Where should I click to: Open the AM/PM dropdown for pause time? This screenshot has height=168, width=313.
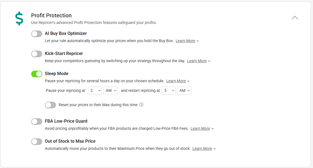(x=110, y=91)
